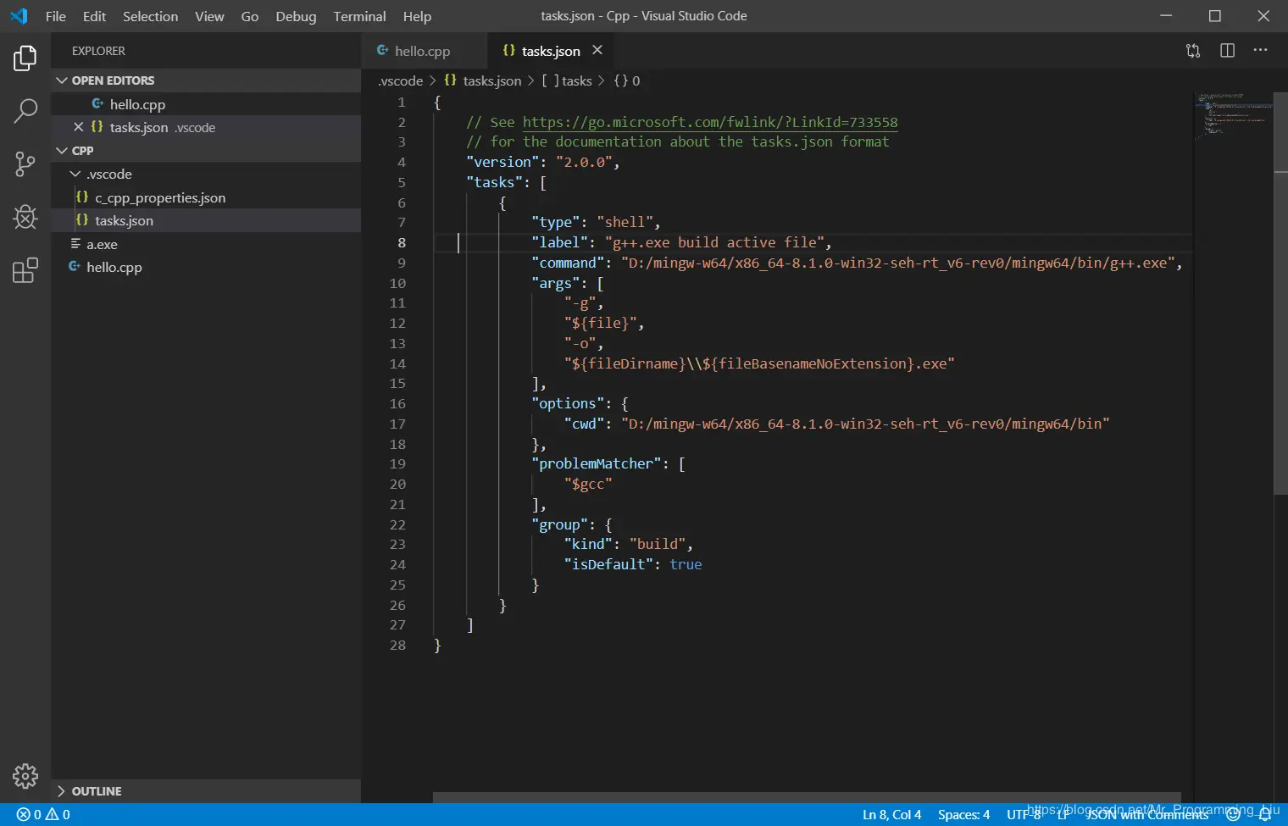Select the tasks.json editor tab
The width and height of the screenshot is (1288, 826).
click(x=551, y=51)
